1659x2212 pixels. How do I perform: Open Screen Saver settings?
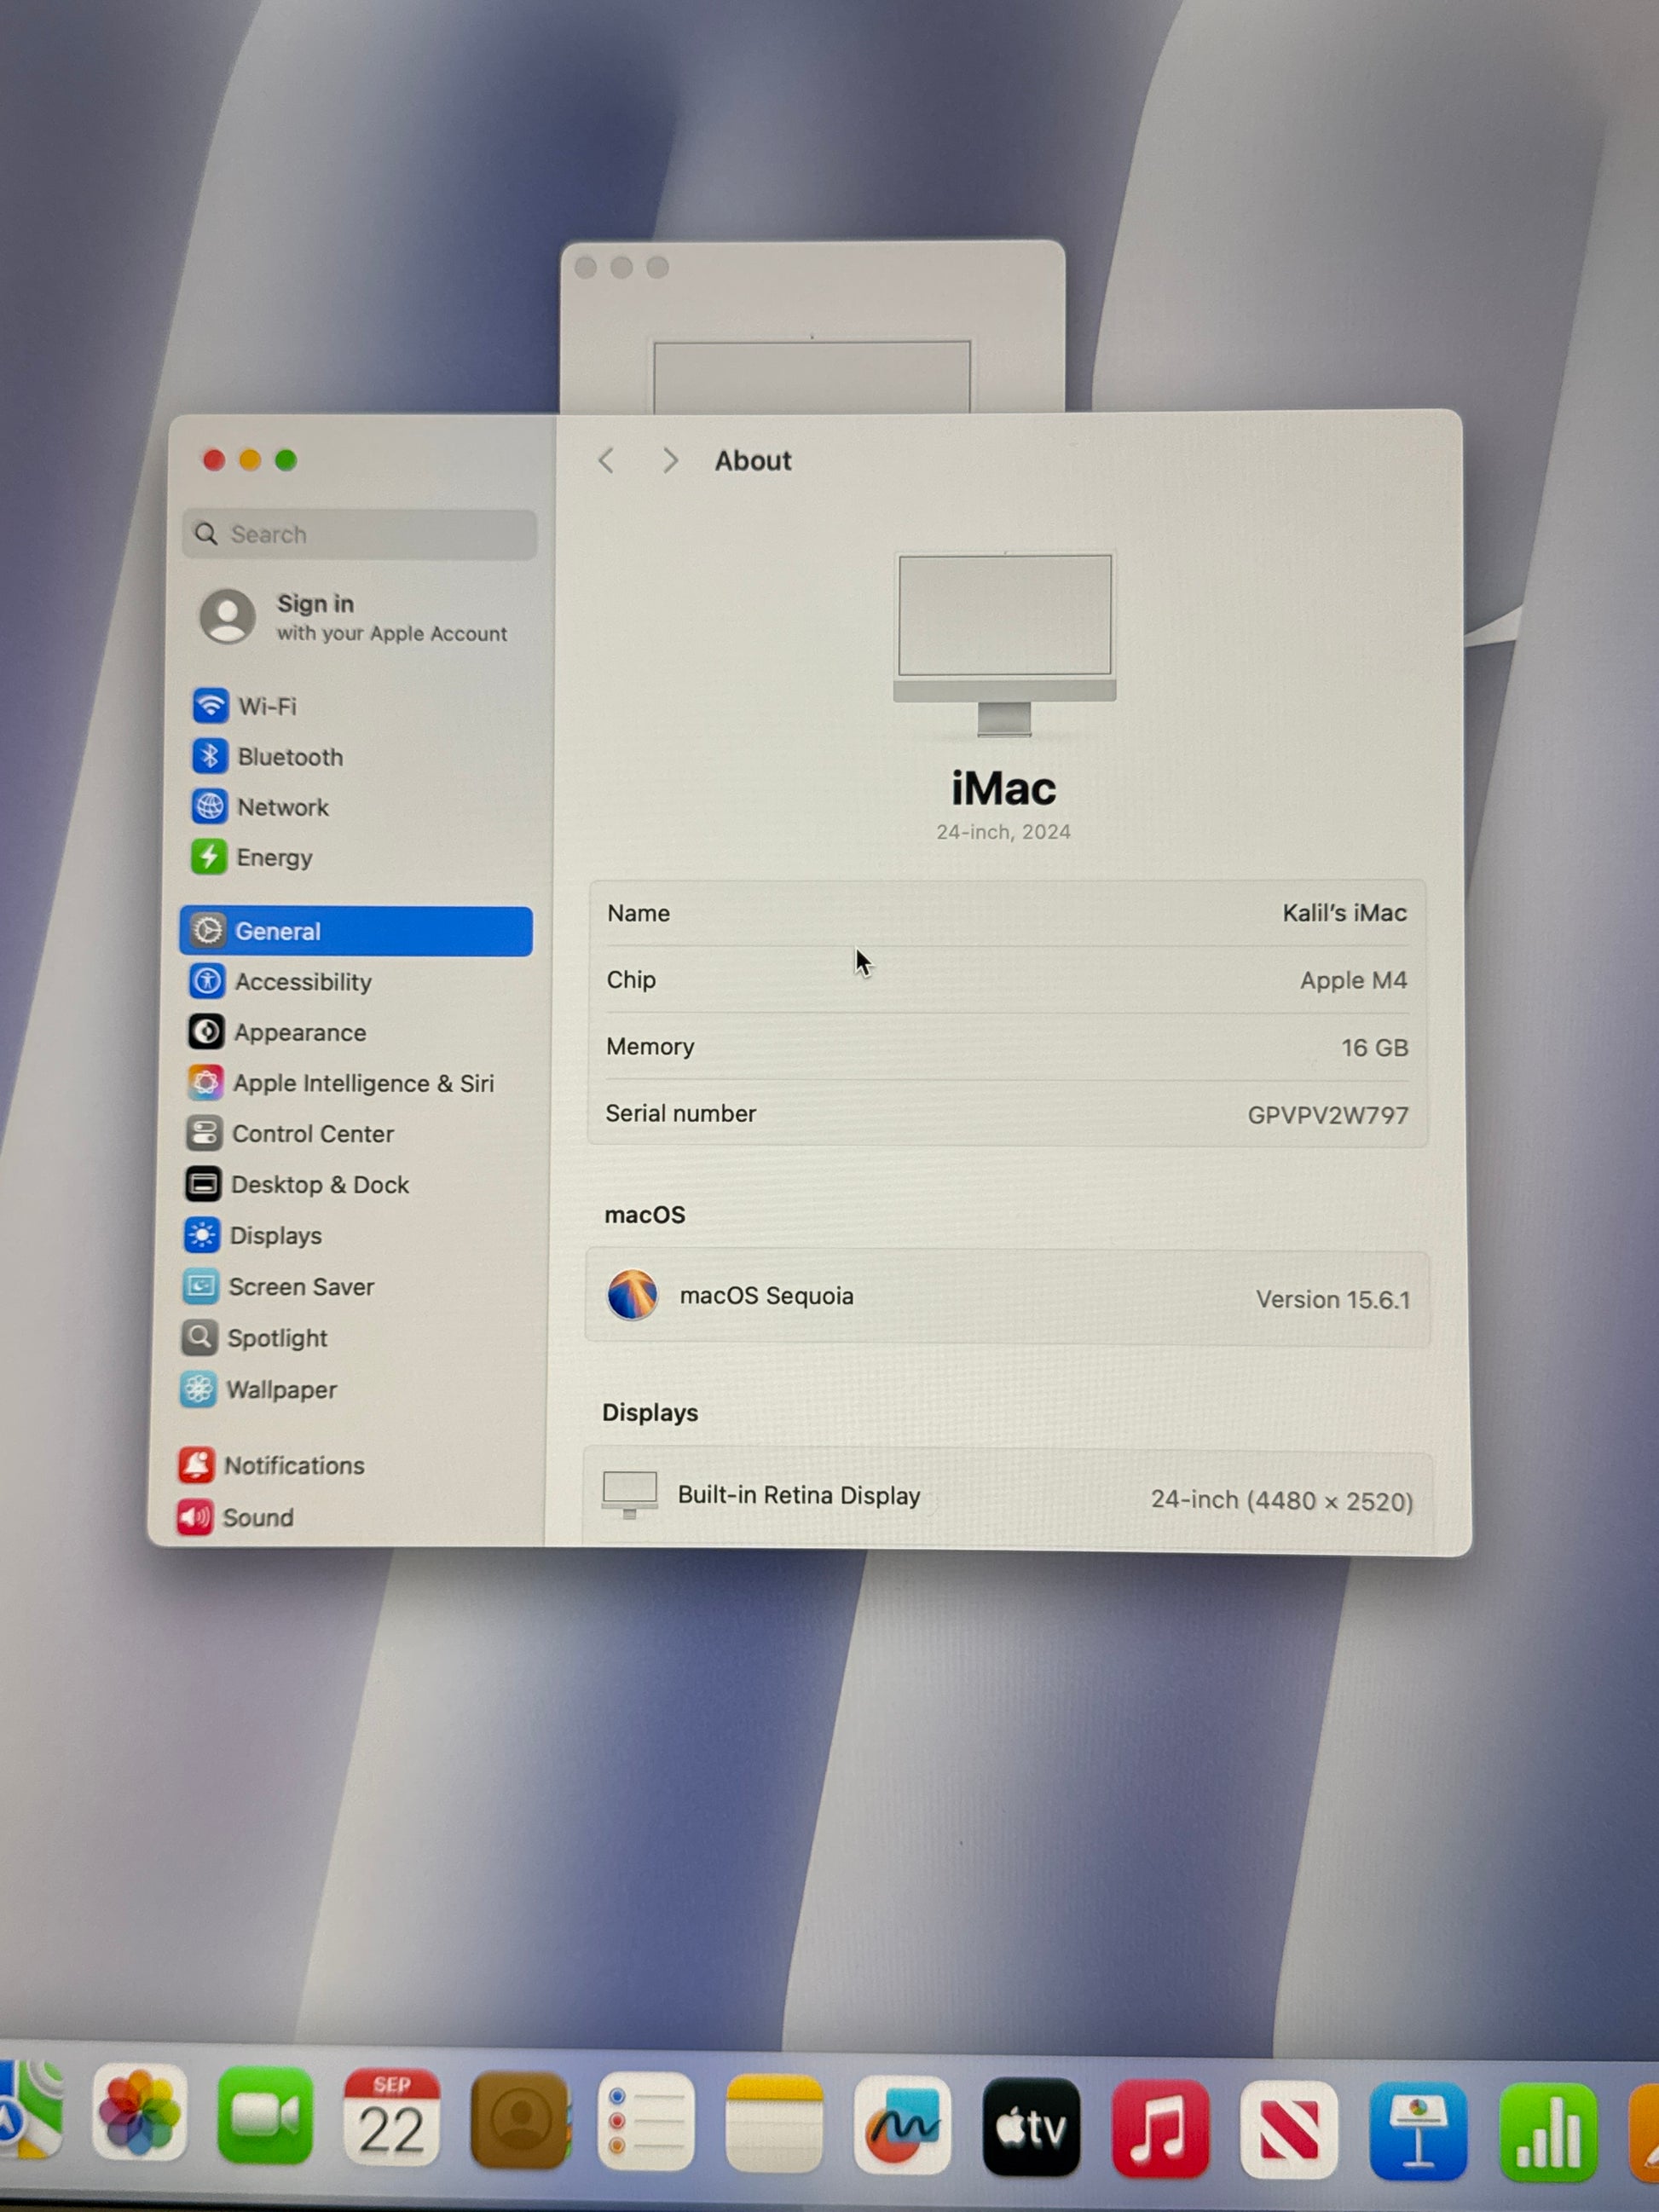[x=300, y=1287]
